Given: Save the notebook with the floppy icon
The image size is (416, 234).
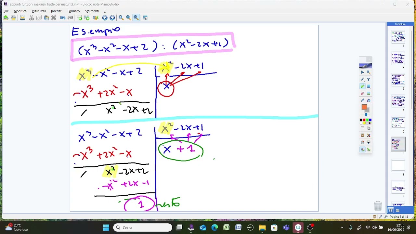Looking at the screenshot, I should tap(13, 18).
